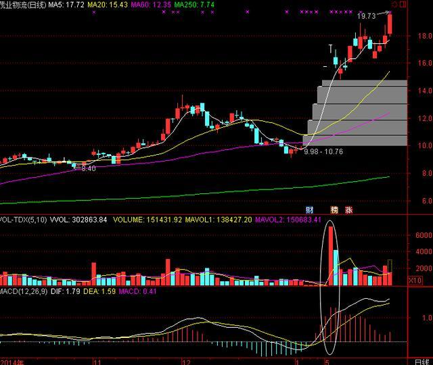
Task: Click the MA250 moving average label
Action: [x=195, y=4]
